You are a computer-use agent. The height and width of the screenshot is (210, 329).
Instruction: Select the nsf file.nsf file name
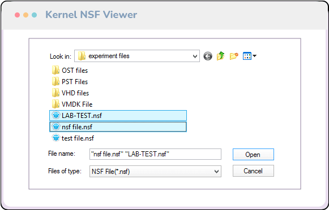(77, 127)
